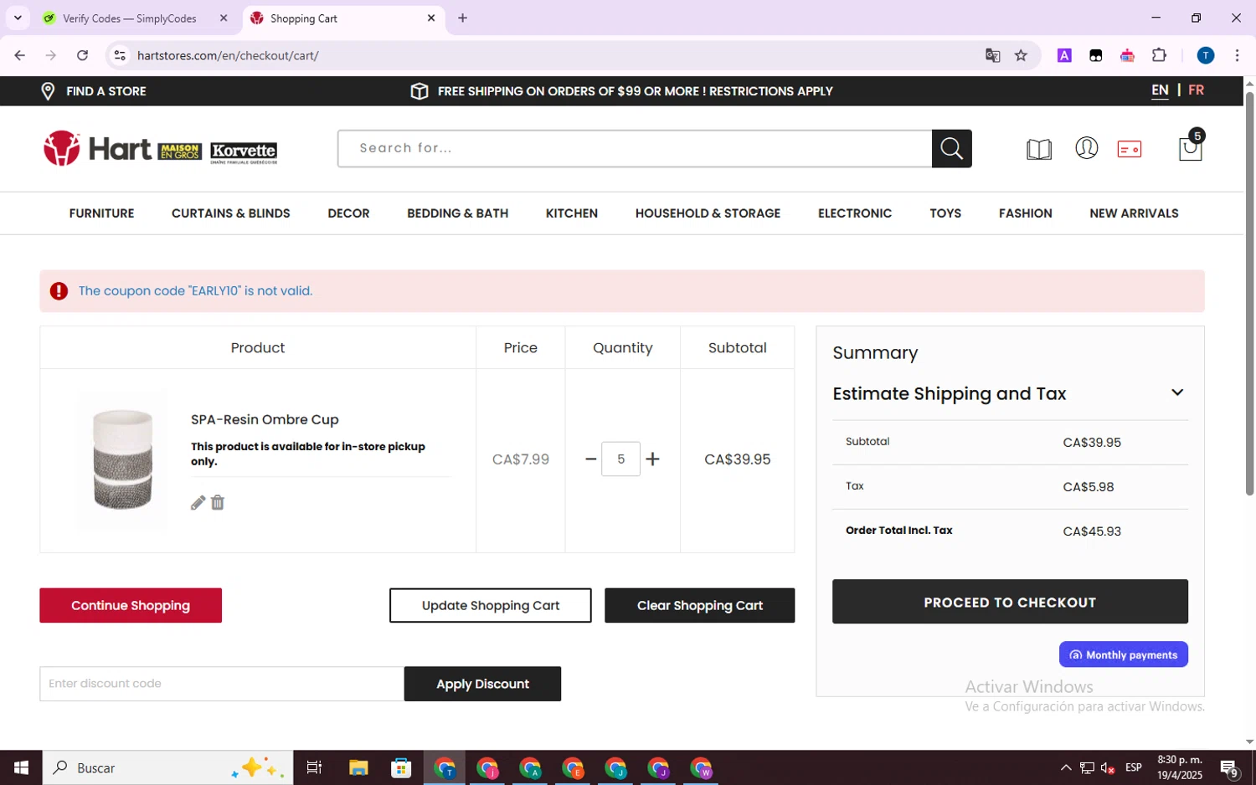Open the catalog book icon
This screenshot has height=785, width=1256.
pos(1039,149)
